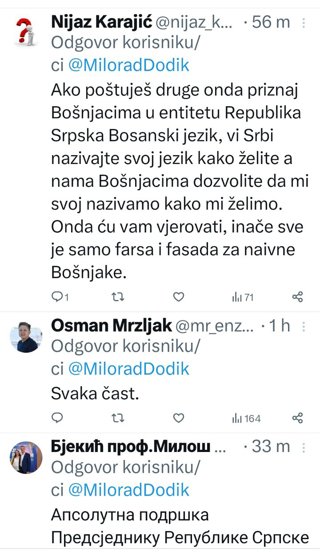Reply to Osman Mrzljak's tweet
The height and width of the screenshot is (556, 320).
pyautogui.click(x=58, y=418)
